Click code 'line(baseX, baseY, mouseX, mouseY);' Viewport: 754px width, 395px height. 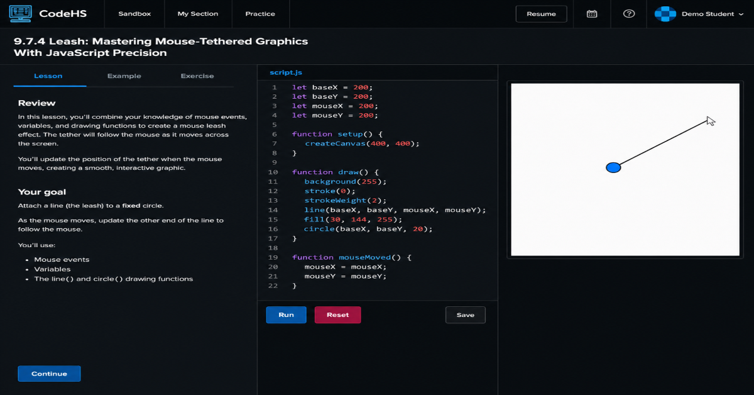tap(395, 209)
